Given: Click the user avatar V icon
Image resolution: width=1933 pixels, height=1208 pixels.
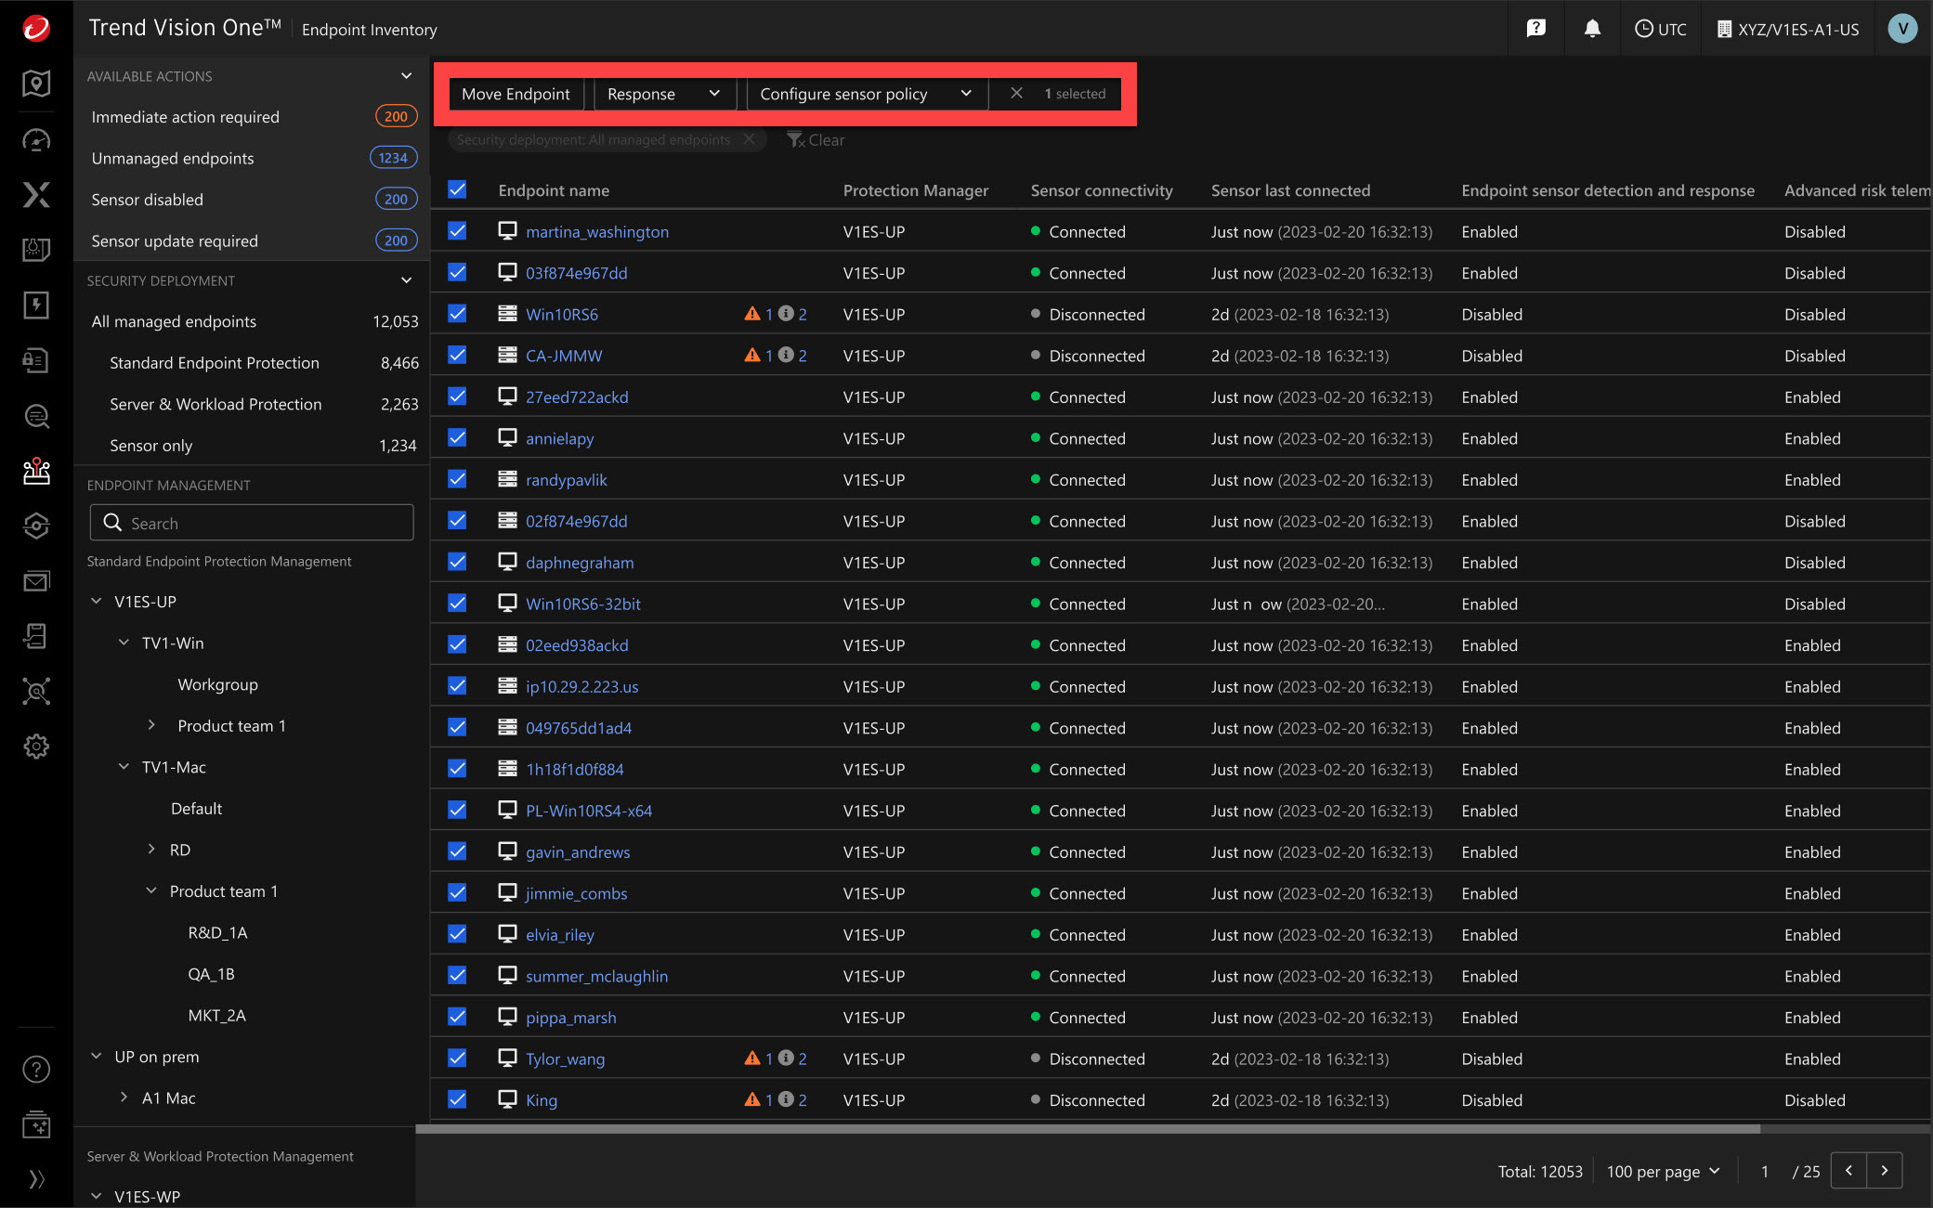Looking at the screenshot, I should [1902, 29].
